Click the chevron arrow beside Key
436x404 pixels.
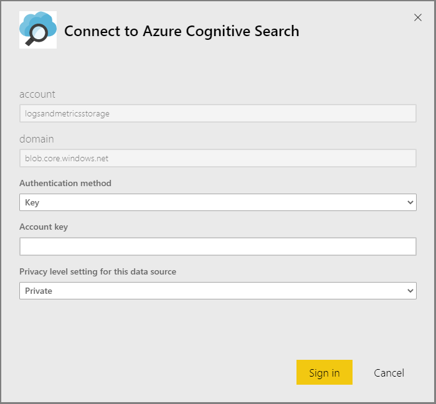410,202
